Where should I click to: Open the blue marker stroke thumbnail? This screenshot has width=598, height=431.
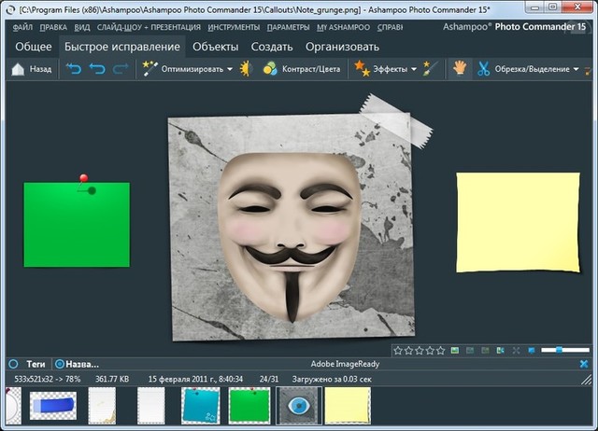tap(53, 406)
